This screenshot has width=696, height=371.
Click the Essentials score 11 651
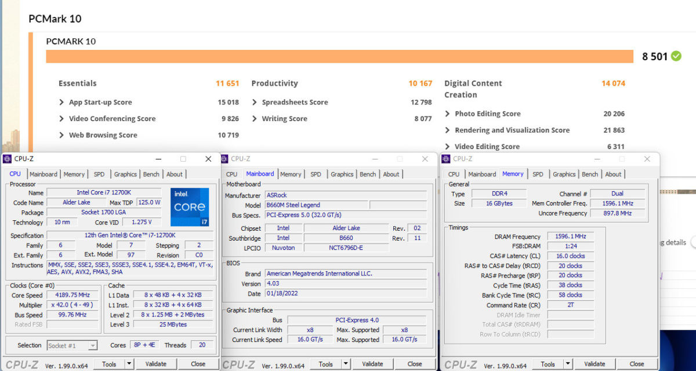[227, 83]
